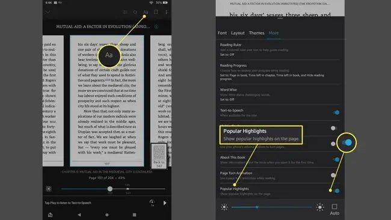
Task: Open the table of contents icon
Action: (125, 12)
